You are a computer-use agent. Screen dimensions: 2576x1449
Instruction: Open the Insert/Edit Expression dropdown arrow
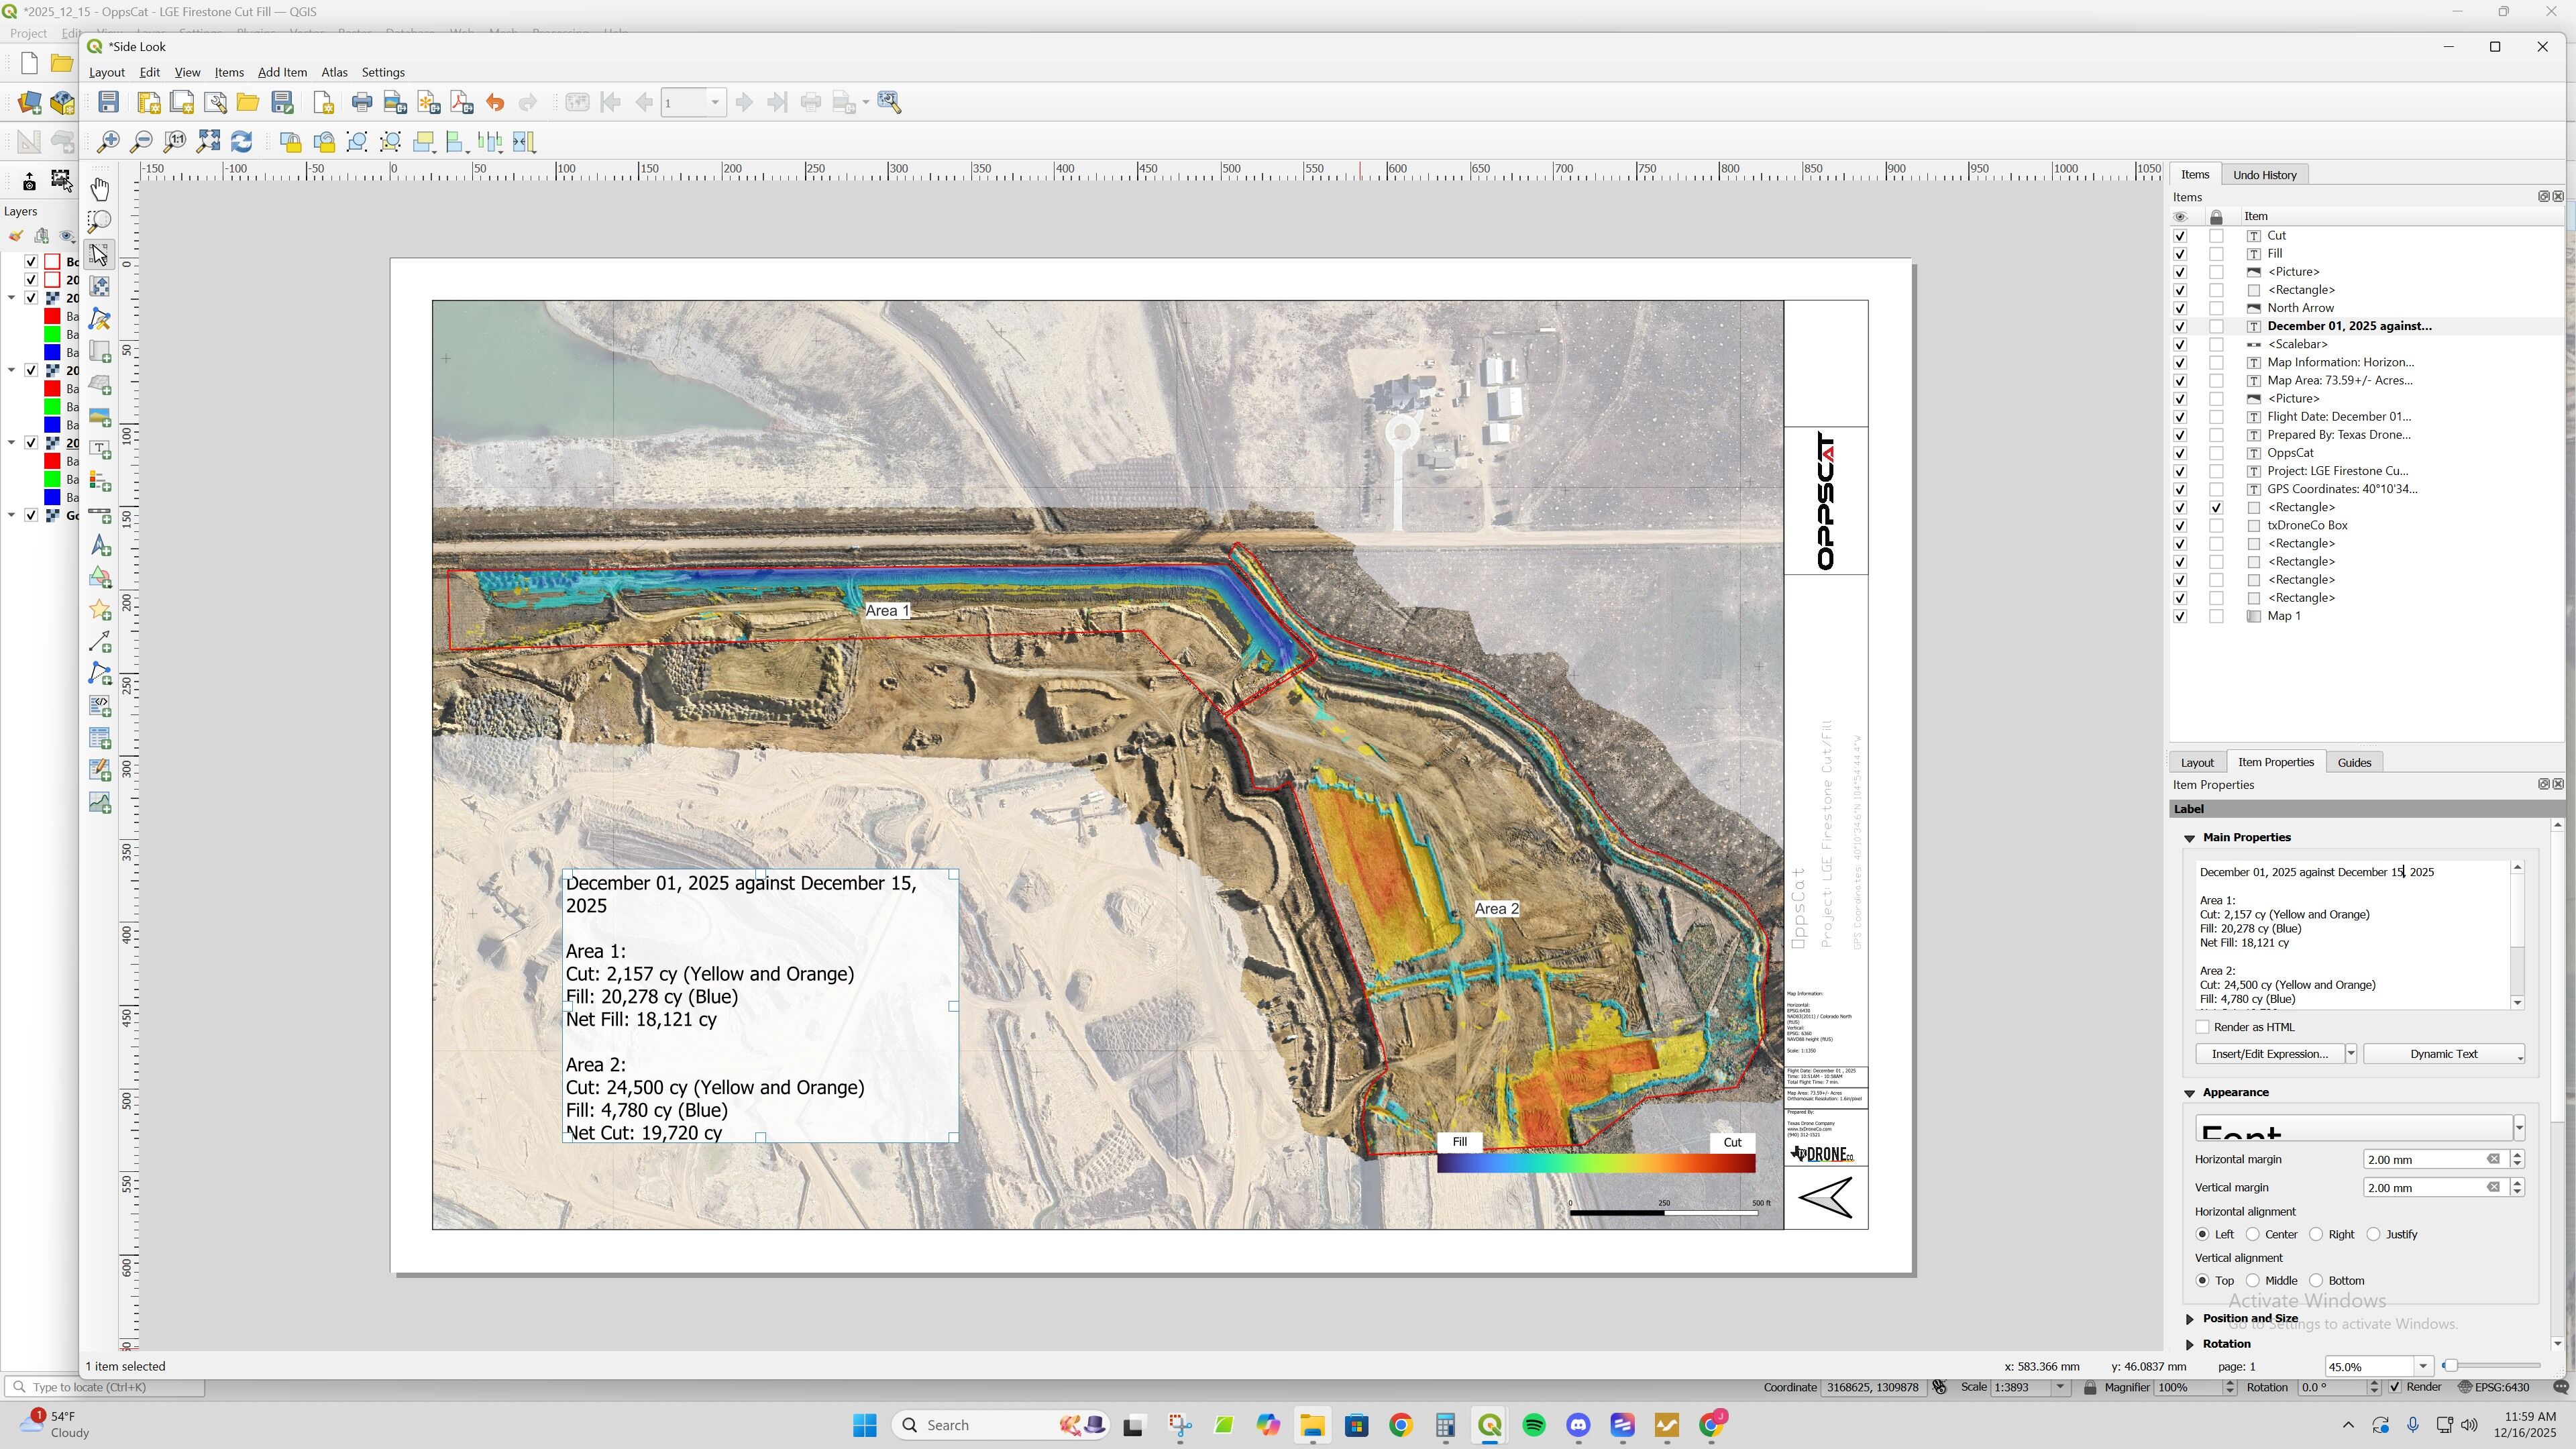pyautogui.click(x=2351, y=1054)
